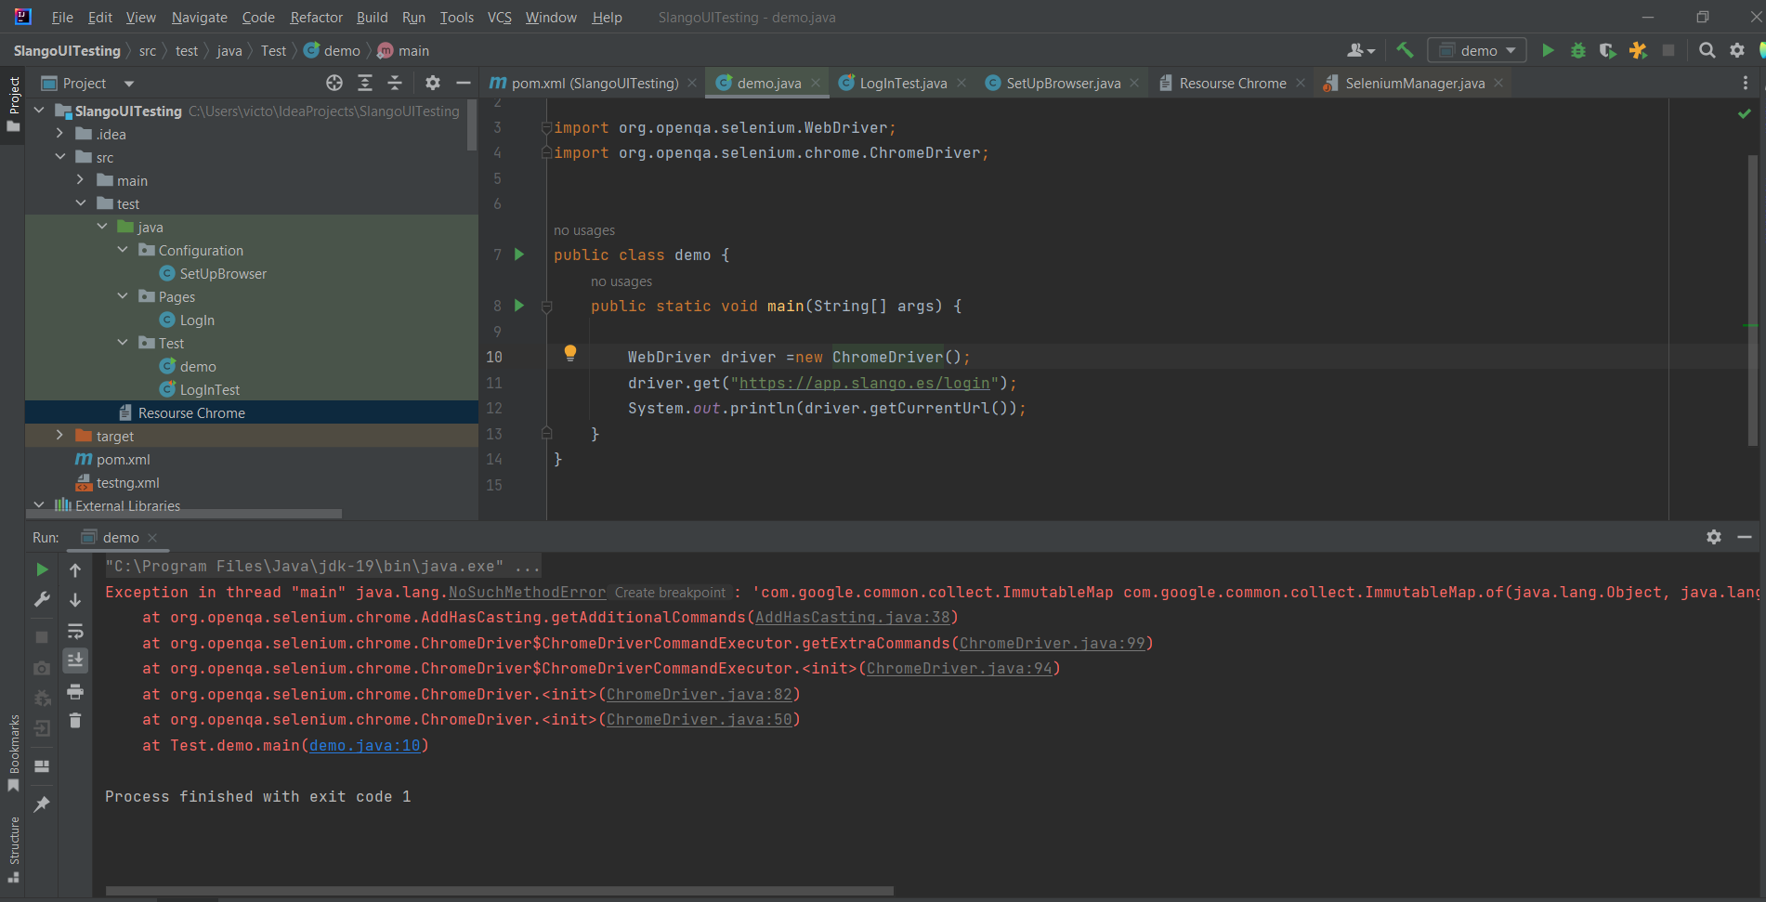Open the ChromeDriver.java:99 stack trace link
This screenshot has height=902, width=1766.
coord(1053,643)
